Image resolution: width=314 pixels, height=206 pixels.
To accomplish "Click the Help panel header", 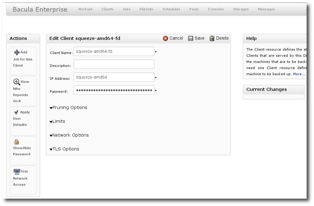I will [x=275, y=38].
